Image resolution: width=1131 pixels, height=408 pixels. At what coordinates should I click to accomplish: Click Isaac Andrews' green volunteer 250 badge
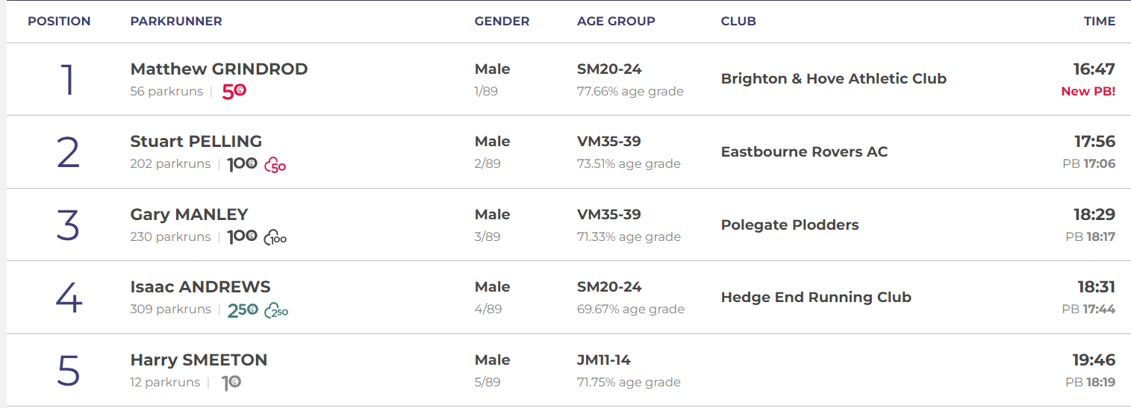[276, 310]
